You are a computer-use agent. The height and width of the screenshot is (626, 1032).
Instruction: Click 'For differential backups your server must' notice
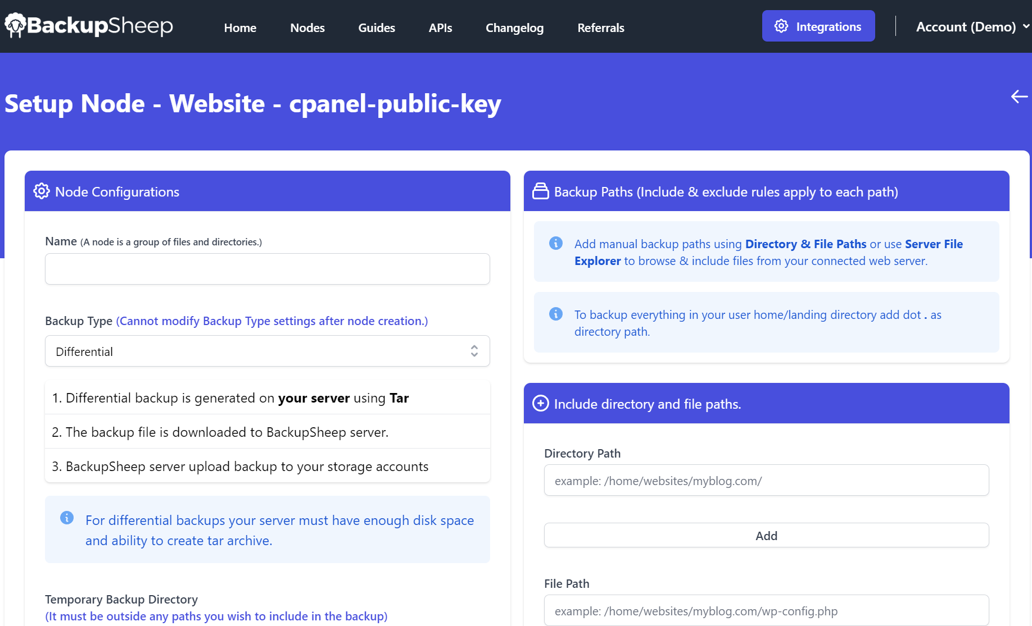tap(268, 529)
